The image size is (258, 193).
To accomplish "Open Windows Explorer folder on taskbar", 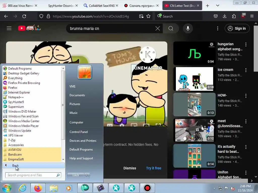I will [x=54, y=188].
